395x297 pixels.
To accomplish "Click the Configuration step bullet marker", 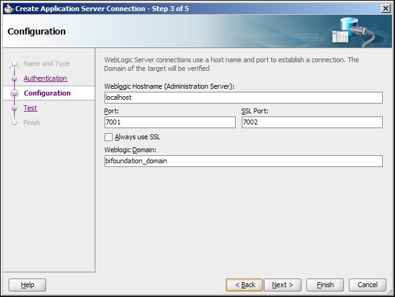I will click(14, 94).
